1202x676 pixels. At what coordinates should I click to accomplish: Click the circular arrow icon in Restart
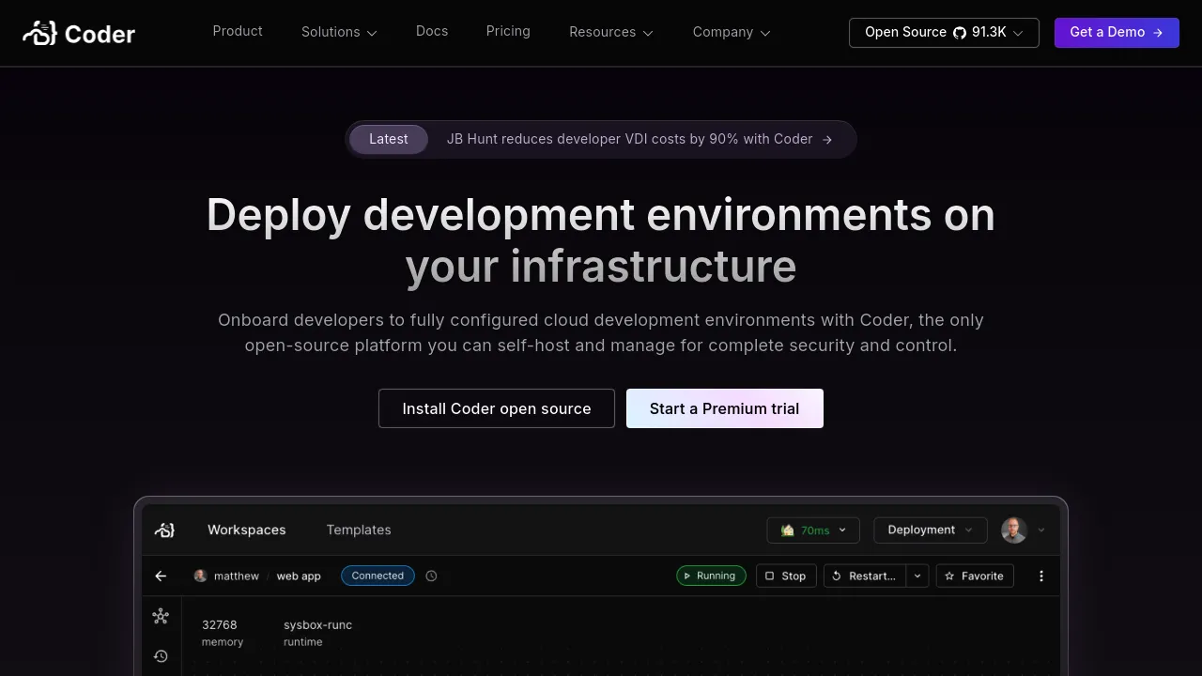click(837, 576)
